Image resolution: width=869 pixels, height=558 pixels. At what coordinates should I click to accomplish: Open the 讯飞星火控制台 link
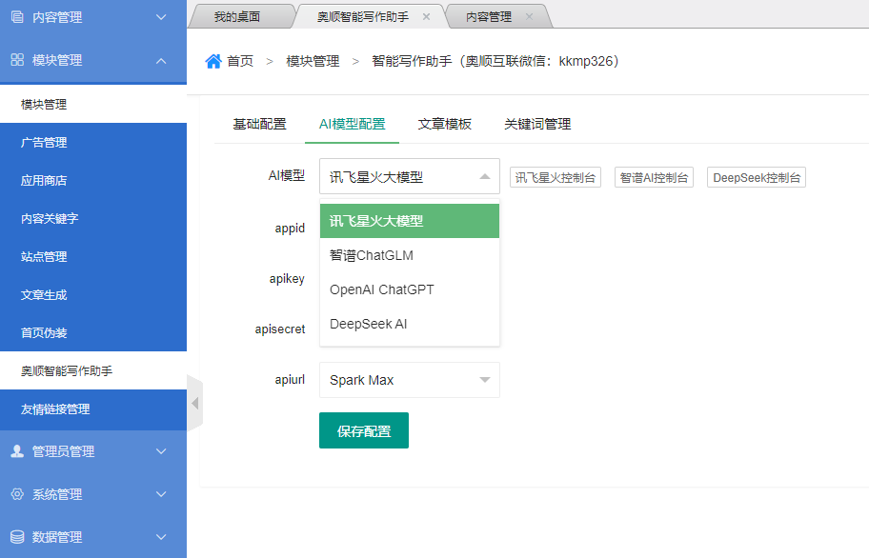(556, 177)
